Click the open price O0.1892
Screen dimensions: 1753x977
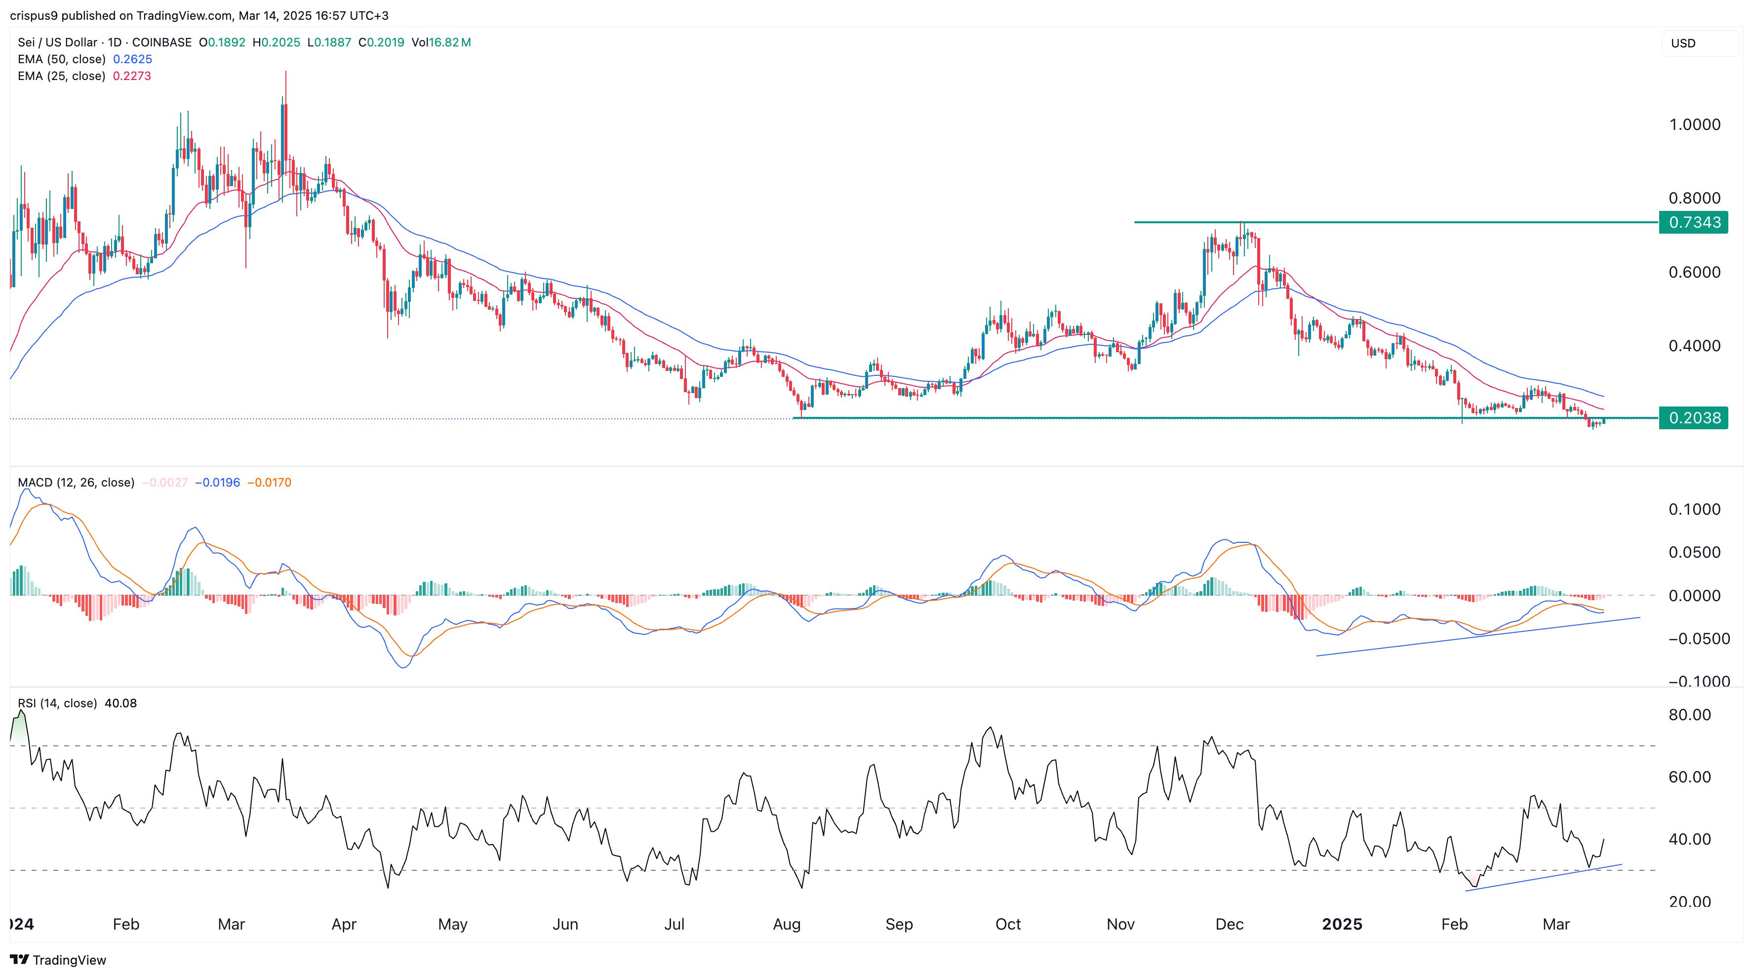(x=223, y=42)
